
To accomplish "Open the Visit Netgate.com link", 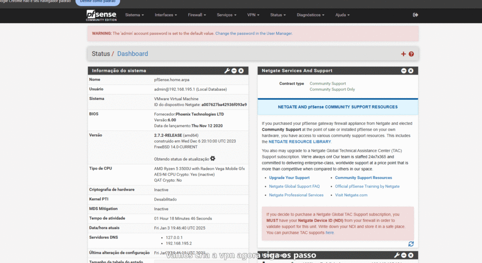I will pyautogui.click(x=351, y=195).
